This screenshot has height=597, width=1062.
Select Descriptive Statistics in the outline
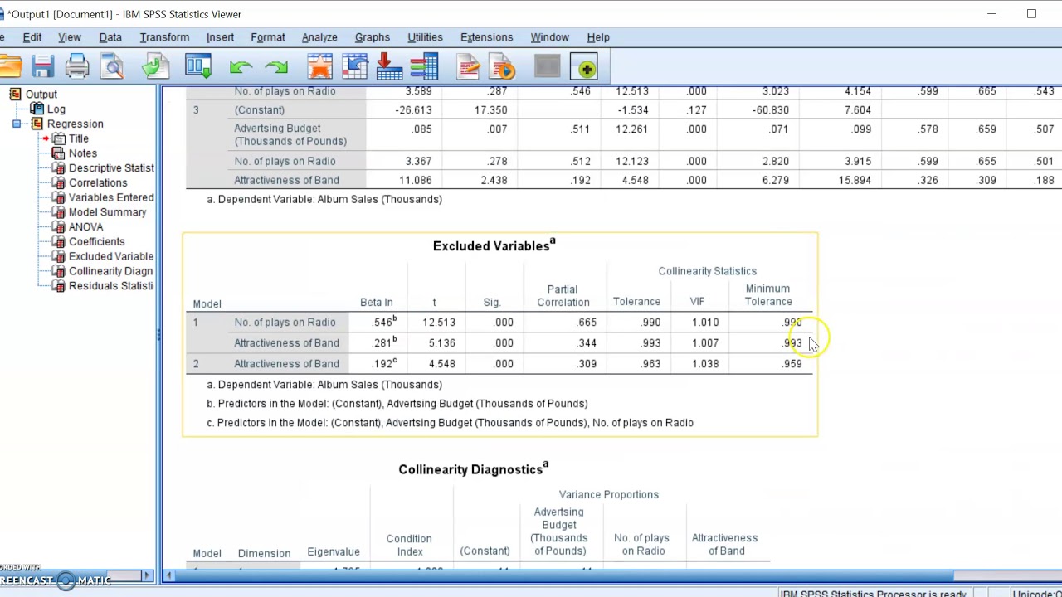(111, 168)
